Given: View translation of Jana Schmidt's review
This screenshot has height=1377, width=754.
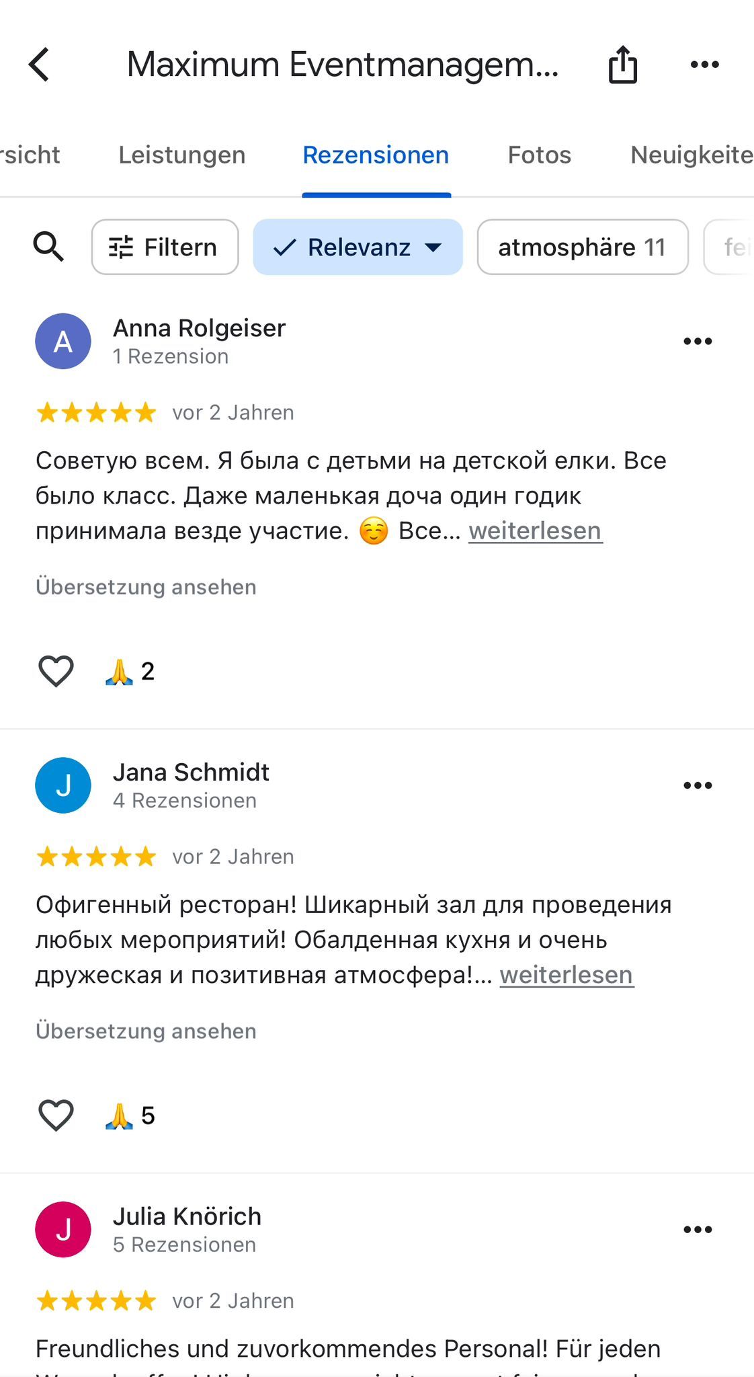Looking at the screenshot, I should pos(146,1031).
